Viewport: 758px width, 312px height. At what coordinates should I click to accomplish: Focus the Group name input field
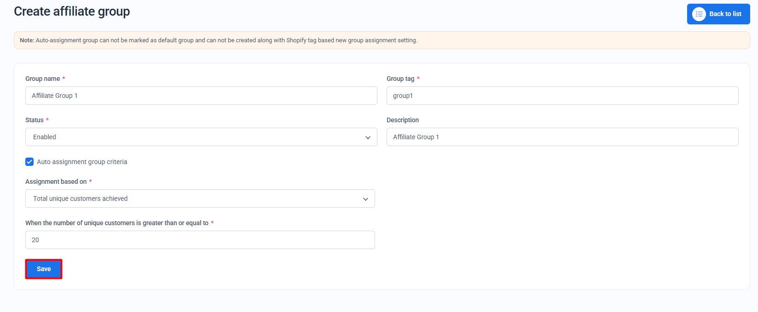pos(201,96)
